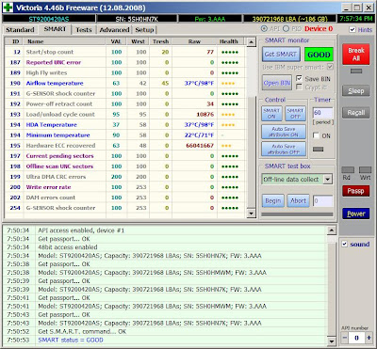Click Abort in SMART test box
Viewport: 377px width, 349px height.
point(298,200)
